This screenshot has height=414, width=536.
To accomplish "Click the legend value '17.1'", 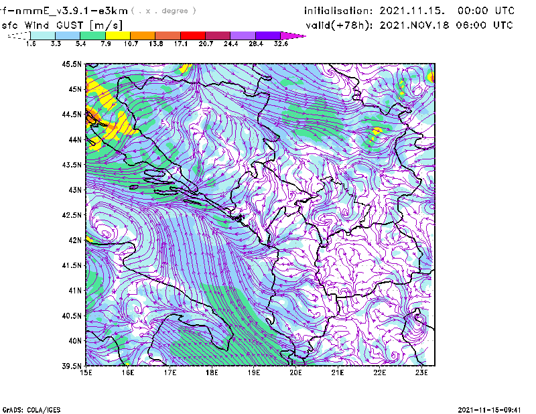I will pyautogui.click(x=181, y=44).
